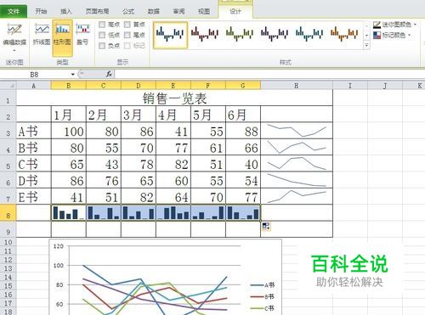Toggle the High Point (高点) checkbox
This screenshot has width=425, height=315.
click(x=102, y=25)
